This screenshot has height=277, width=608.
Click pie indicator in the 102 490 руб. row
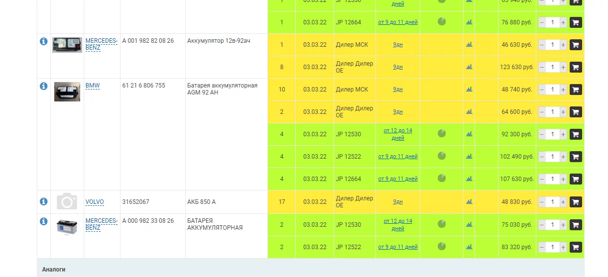point(442,156)
